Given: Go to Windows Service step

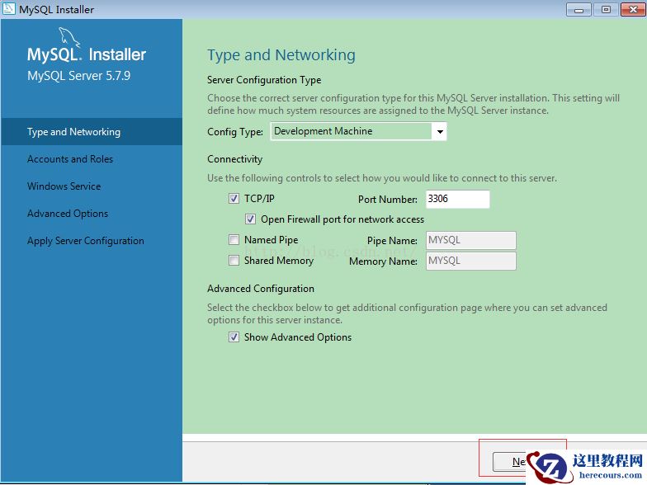Looking at the screenshot, I should coord(64,186).
